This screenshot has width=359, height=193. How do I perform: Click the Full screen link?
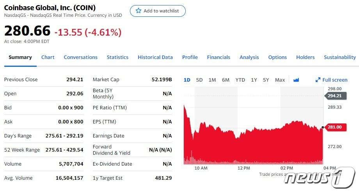335,80
